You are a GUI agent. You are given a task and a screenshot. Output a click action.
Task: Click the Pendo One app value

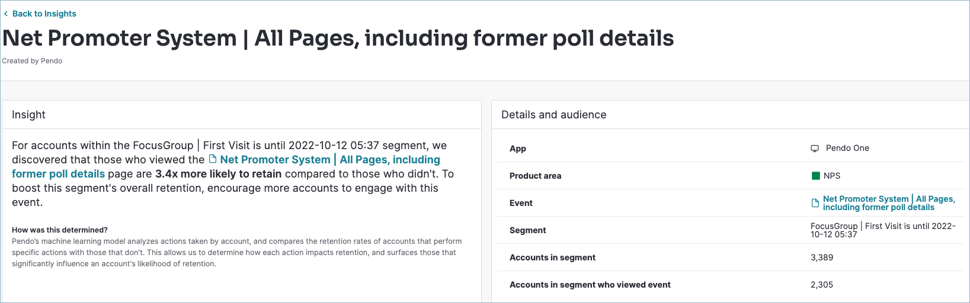coord(847,149)
